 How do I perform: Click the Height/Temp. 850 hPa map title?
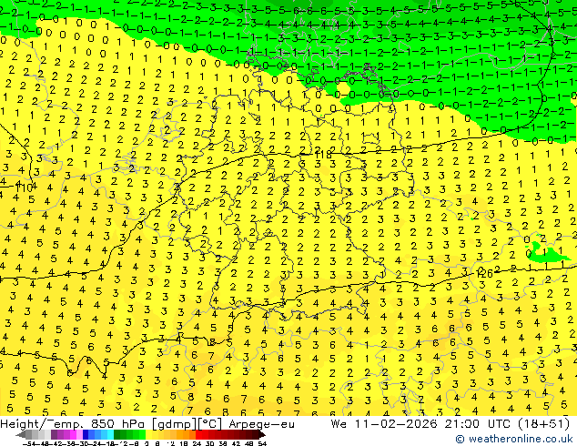[x=147, y=424]
